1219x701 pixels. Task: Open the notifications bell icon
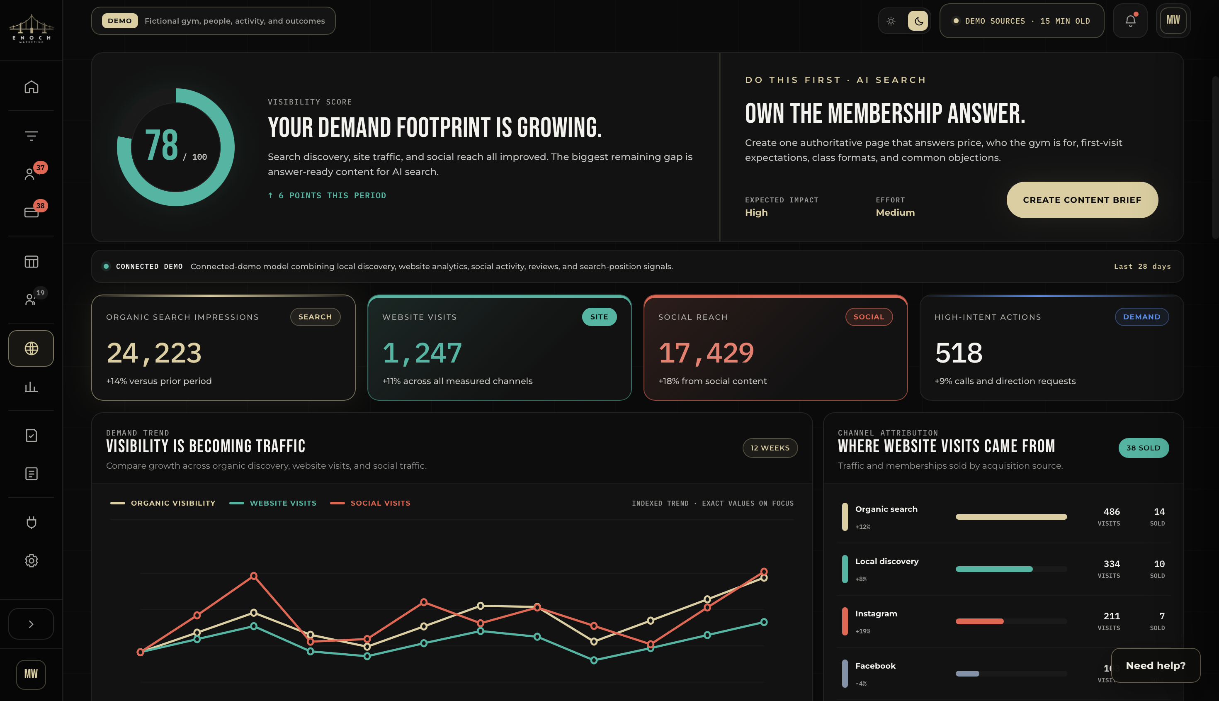(1130, 21)
